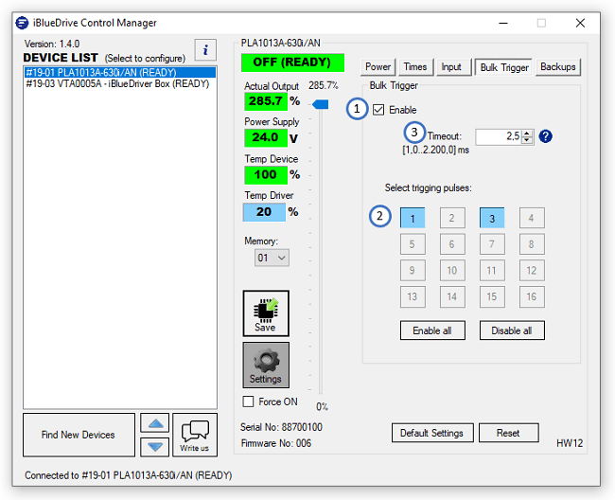Toggle trigging pulse 1 off

click(x=413, y=218)
